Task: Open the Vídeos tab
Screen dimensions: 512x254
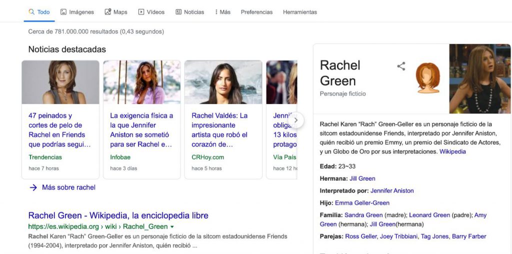Action: pyautogui.click(x=151, y=12)
